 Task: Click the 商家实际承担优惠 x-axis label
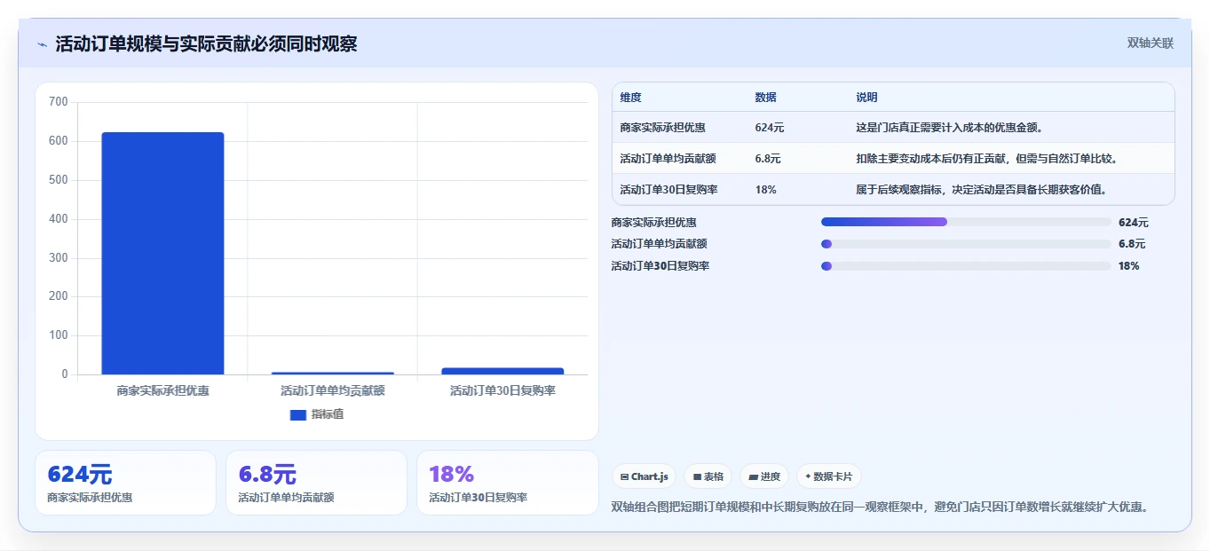click(162, 390)
